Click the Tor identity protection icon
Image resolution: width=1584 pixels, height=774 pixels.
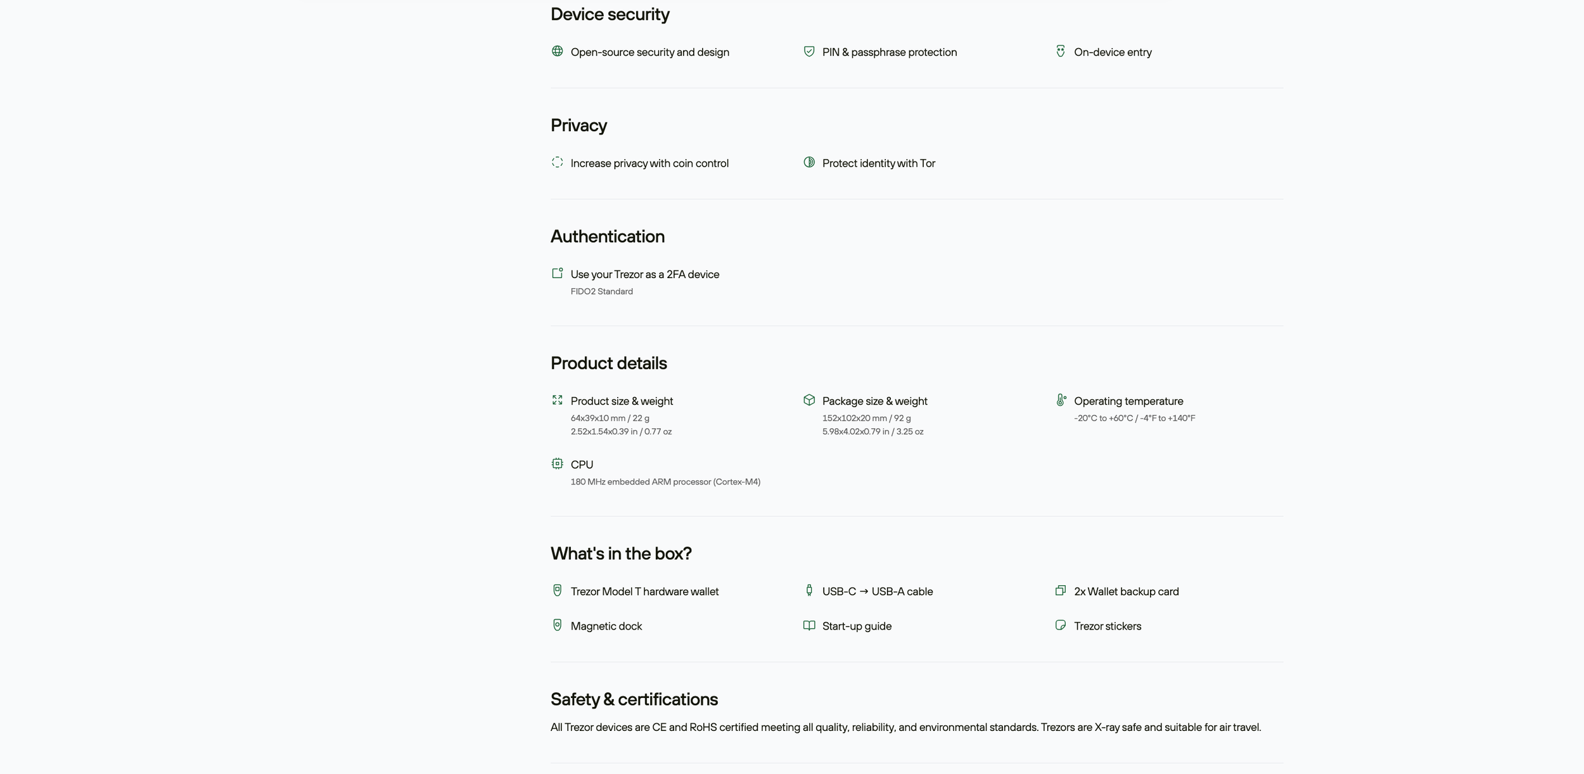tap(808, 162)
